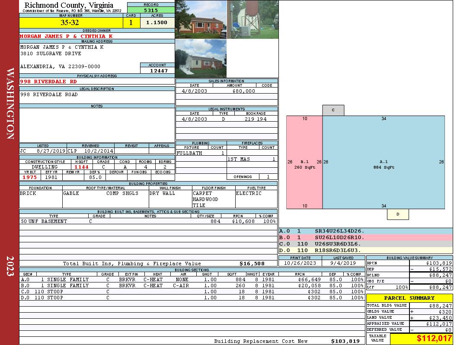This screenshot has width=454, height=345.
Task: Select the blue A.1 884 SqFt sketch section
Action: pos(384,162)
